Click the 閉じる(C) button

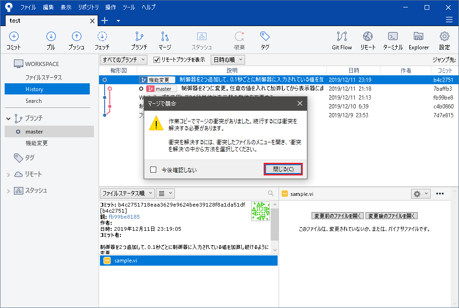283,169
